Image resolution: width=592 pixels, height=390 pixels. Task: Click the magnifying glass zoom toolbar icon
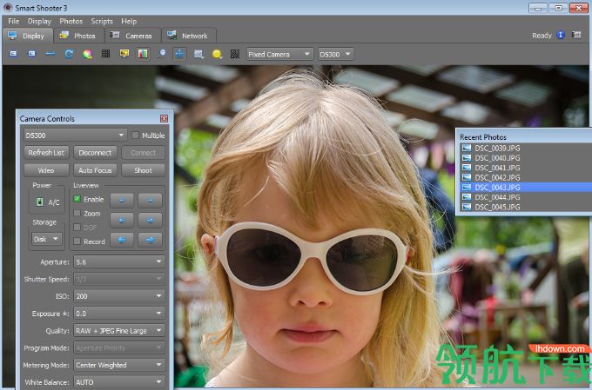click(161, 54)
